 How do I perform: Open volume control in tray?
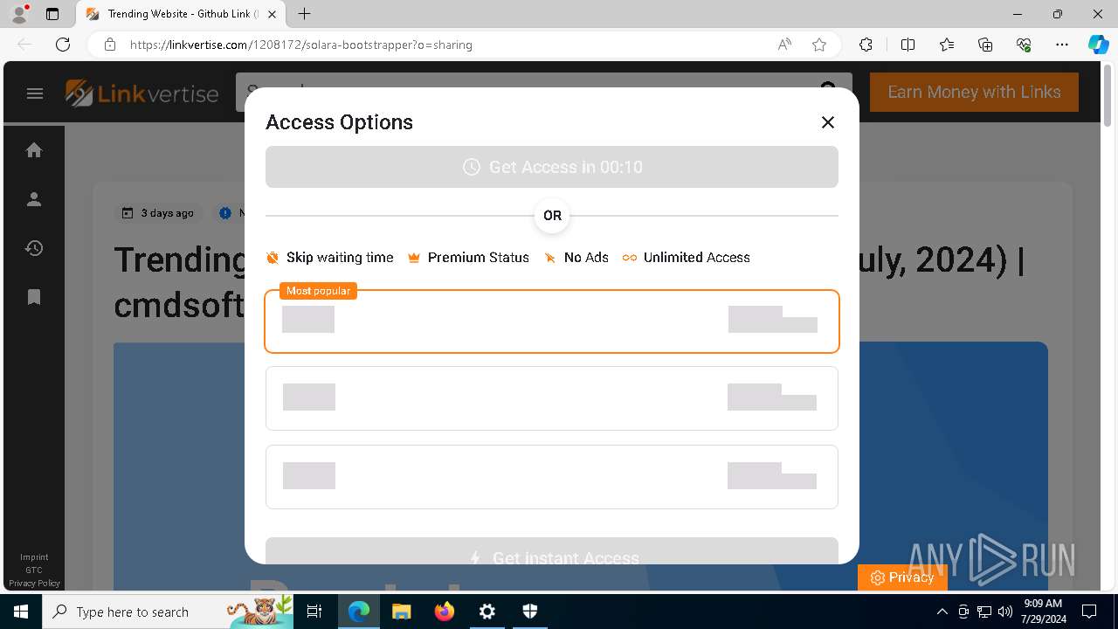click(1005, 612)
